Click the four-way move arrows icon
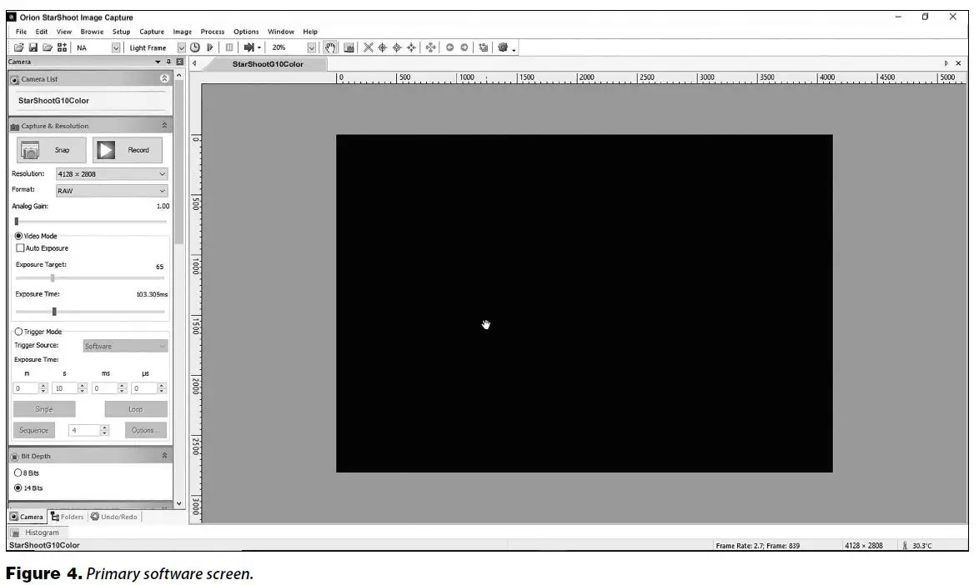 point(431,47)
